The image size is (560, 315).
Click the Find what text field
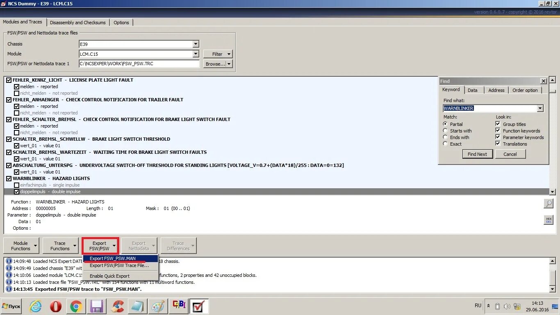490,108
